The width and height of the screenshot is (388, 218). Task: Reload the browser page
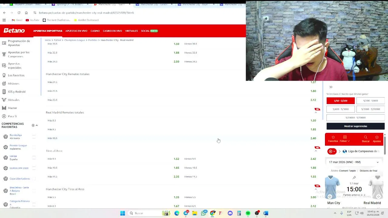(19, 13)
